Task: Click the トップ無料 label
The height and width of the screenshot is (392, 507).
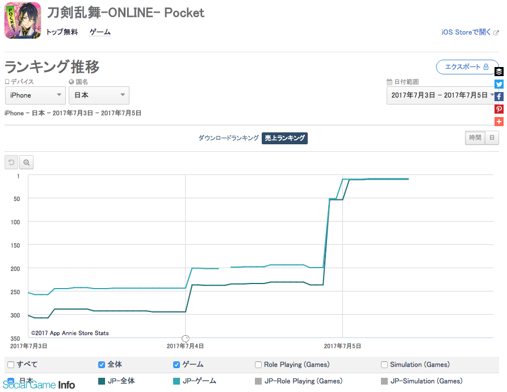Action: pos(62,32)
